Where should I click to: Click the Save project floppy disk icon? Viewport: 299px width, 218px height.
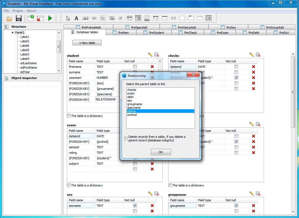pyautogui.click(x=19, y=18)
